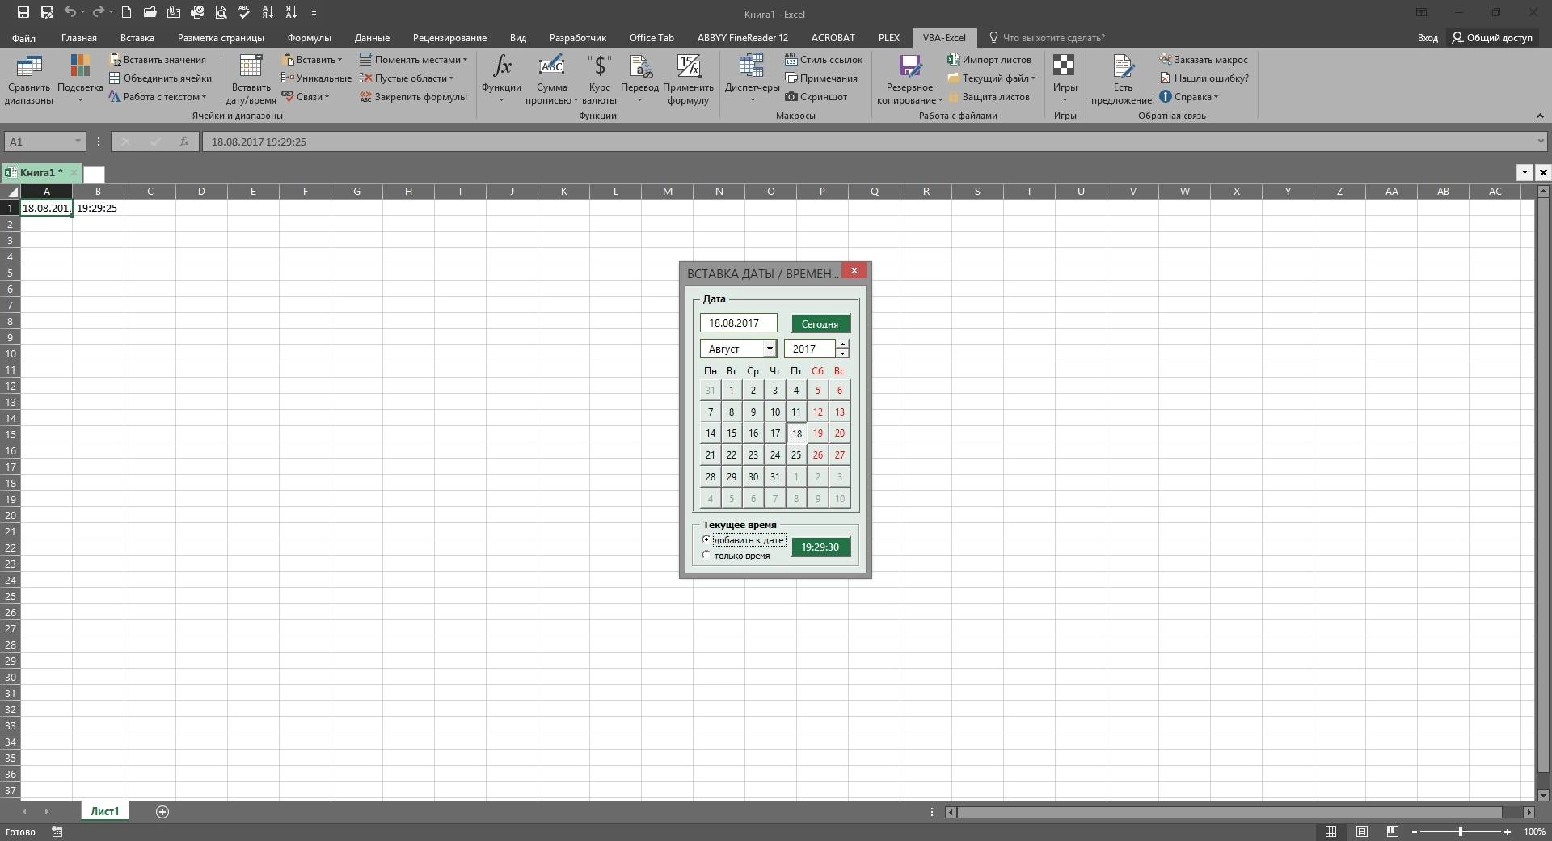Click Защита листов lock icon
This screenshot has height=841, width=1552.
(x=989, y=97)
